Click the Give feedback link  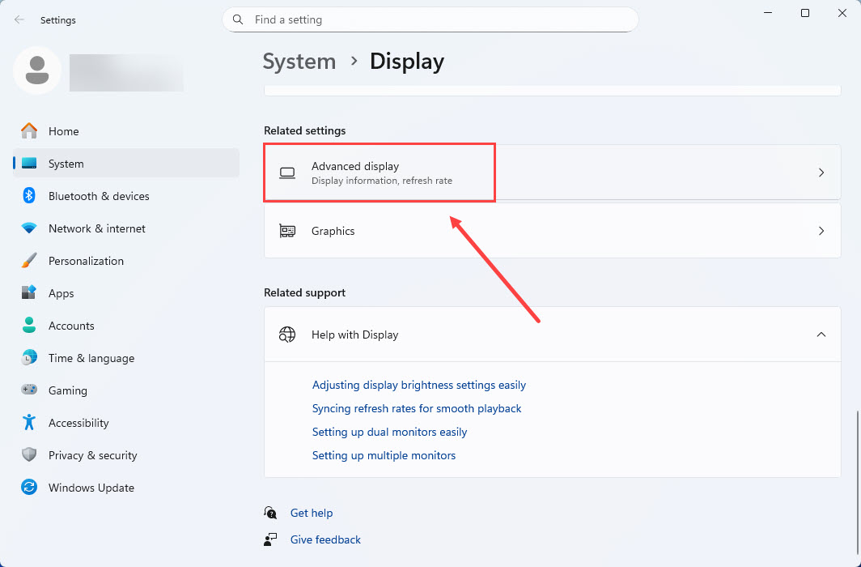pos(325,539)
